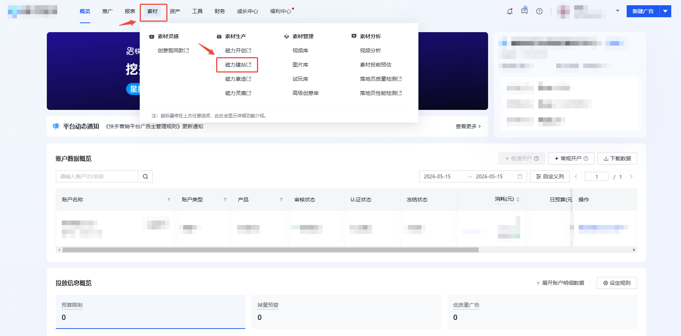Expand 展开账户明细数据
681x336 pixels.
pos(560,283)
